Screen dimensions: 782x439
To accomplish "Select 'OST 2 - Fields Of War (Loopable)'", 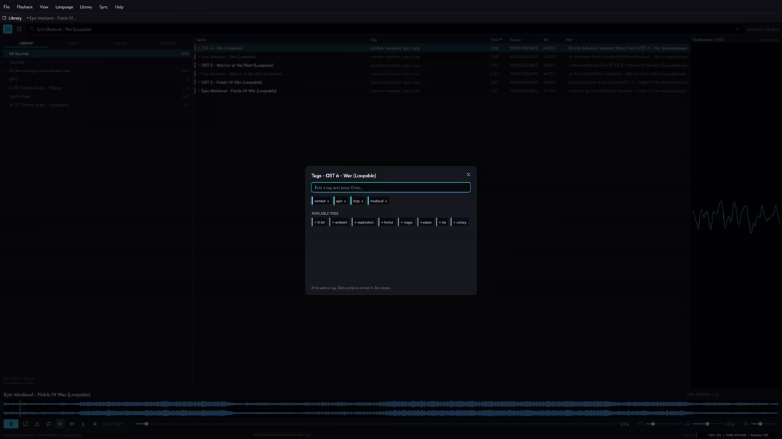I will 231,82.
